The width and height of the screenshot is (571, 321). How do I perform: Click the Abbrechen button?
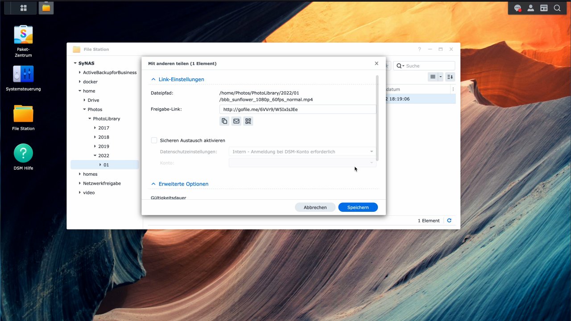315,207
